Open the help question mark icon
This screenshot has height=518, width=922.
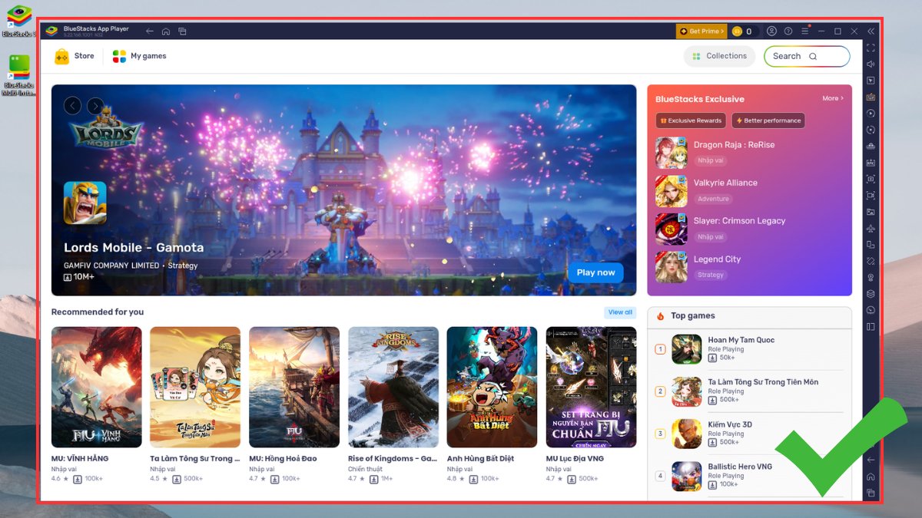(788, 31)
